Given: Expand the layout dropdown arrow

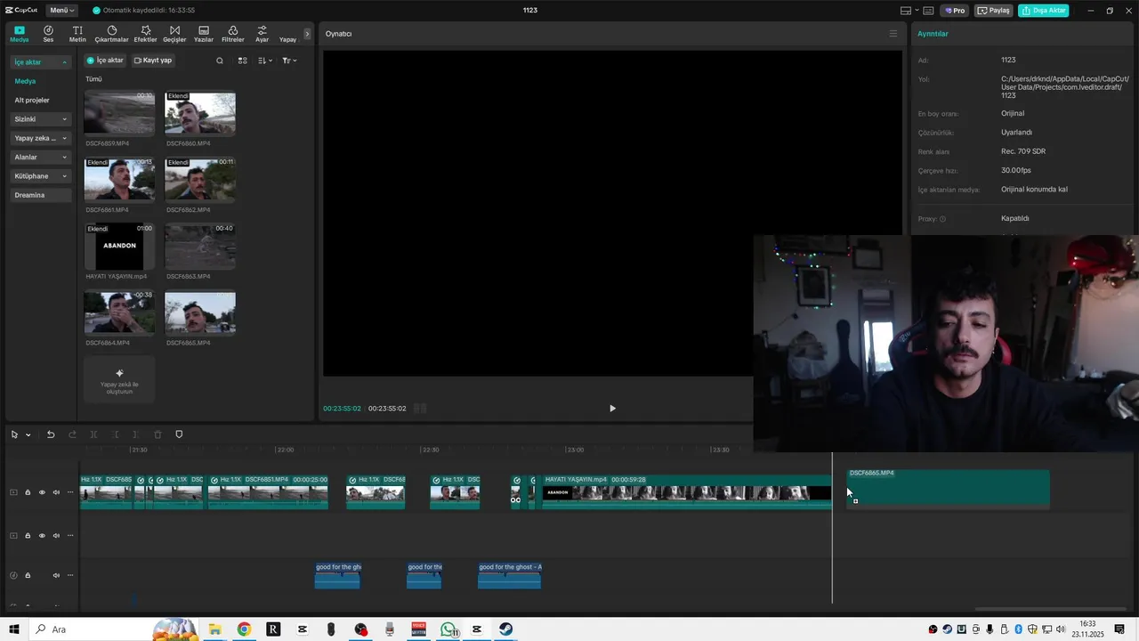Looking at the screenshot, I should pyautogui.click(x=916, y=11).
